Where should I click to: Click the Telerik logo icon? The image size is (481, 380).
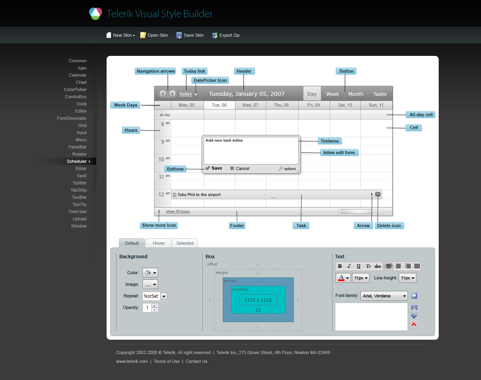pyautogui.click(x=95, y=14)
